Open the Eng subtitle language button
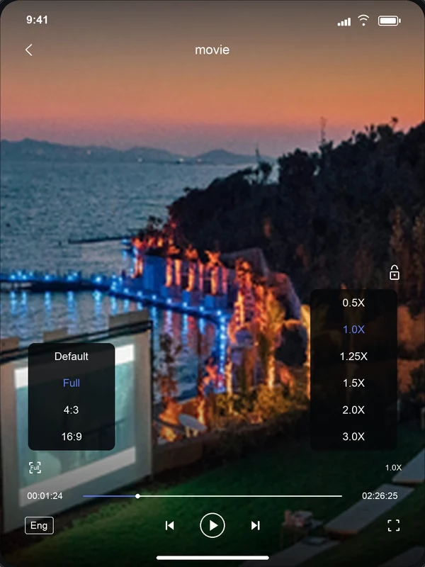 tap(39, 525)
